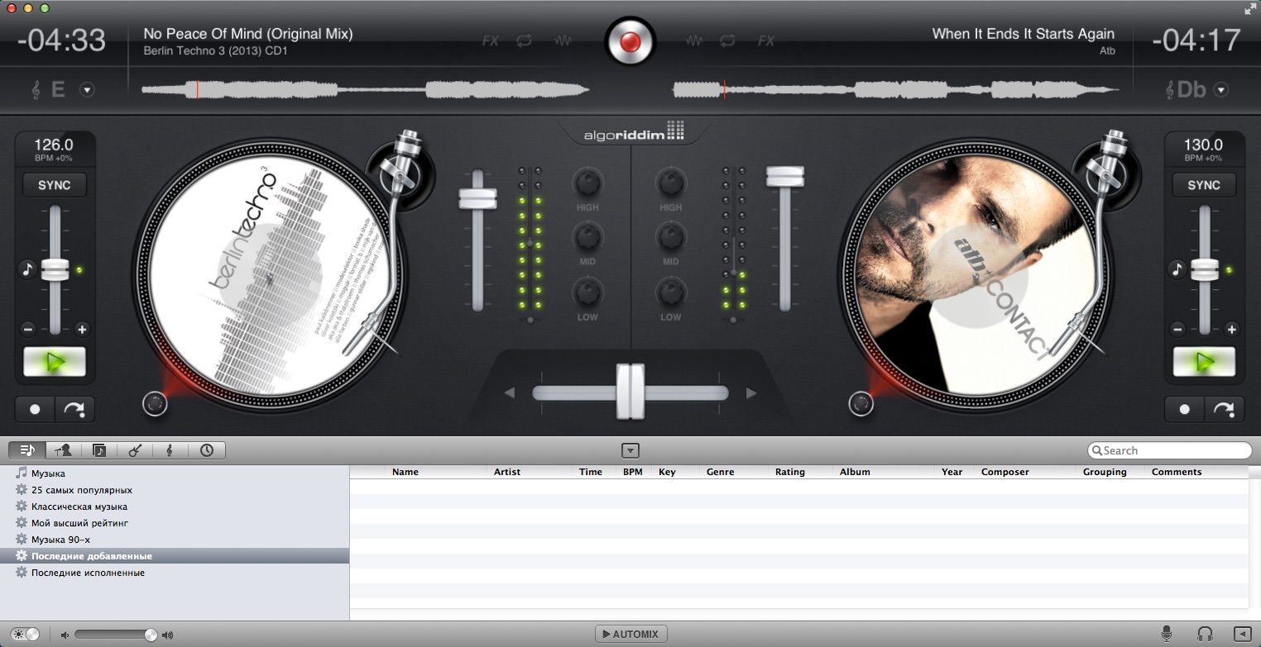Open the FX panel for the right deck

(767, 40)
